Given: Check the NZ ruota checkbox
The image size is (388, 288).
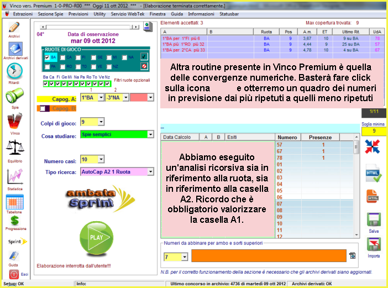Looking at the screenshot, I should [109, 66].
